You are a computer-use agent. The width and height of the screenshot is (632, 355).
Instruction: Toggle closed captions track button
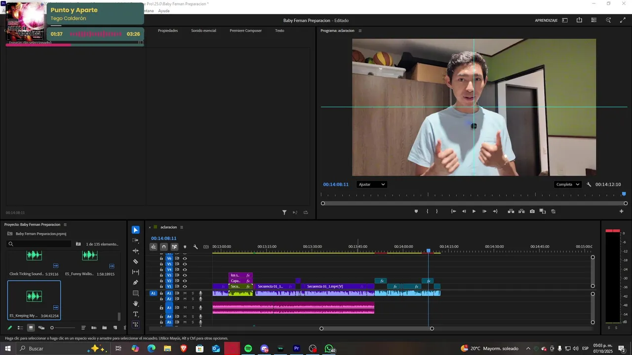click(x=206, y=247)
